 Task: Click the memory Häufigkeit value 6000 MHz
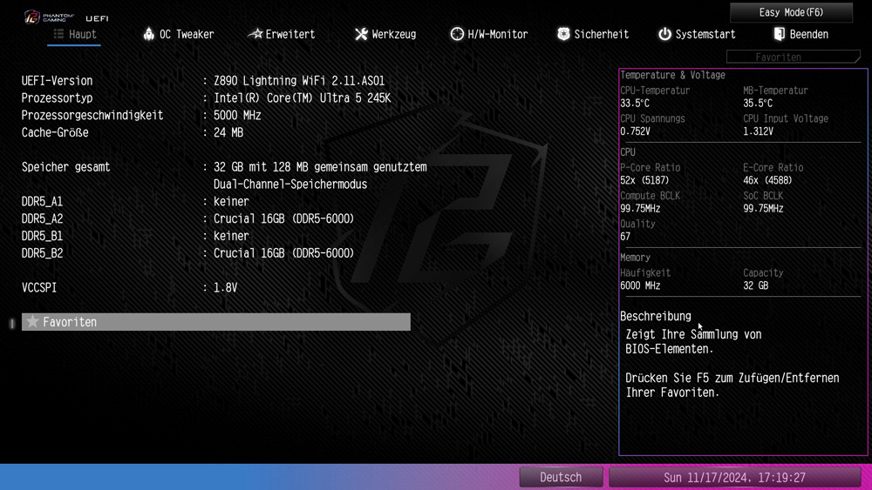click(640, 285)
